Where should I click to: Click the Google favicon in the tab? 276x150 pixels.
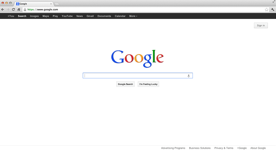tap(18, 4)
